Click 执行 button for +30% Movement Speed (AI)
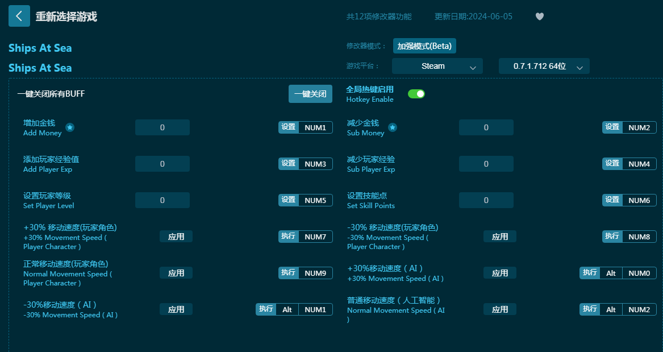 tap(590, 273)
